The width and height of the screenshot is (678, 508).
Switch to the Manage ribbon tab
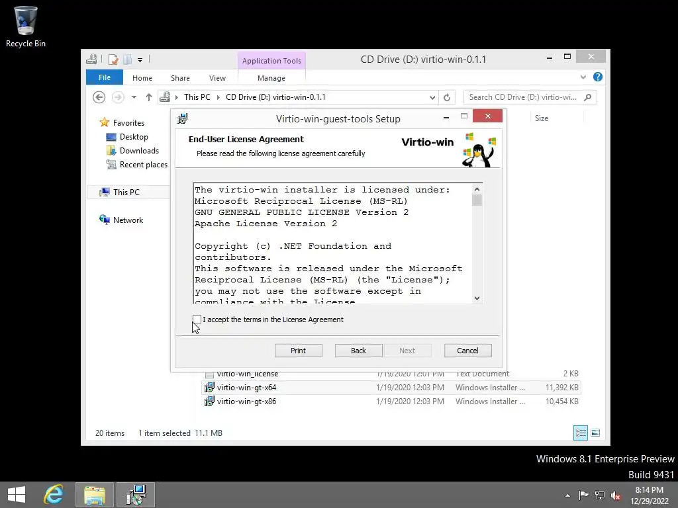[x=271, y=78]
